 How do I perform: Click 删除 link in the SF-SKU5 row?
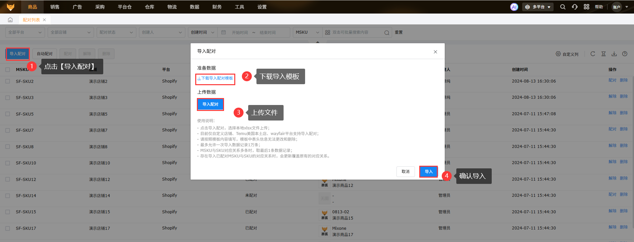[624, 113]
